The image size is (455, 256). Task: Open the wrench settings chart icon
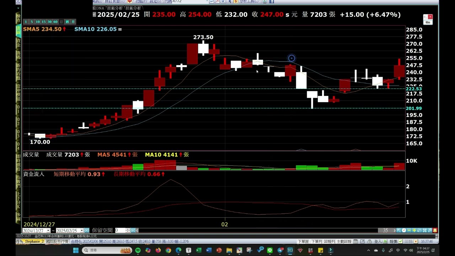(x=430, y=230)
